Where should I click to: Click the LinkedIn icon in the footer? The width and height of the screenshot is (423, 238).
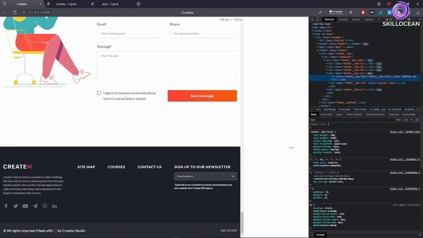(54, 206)
